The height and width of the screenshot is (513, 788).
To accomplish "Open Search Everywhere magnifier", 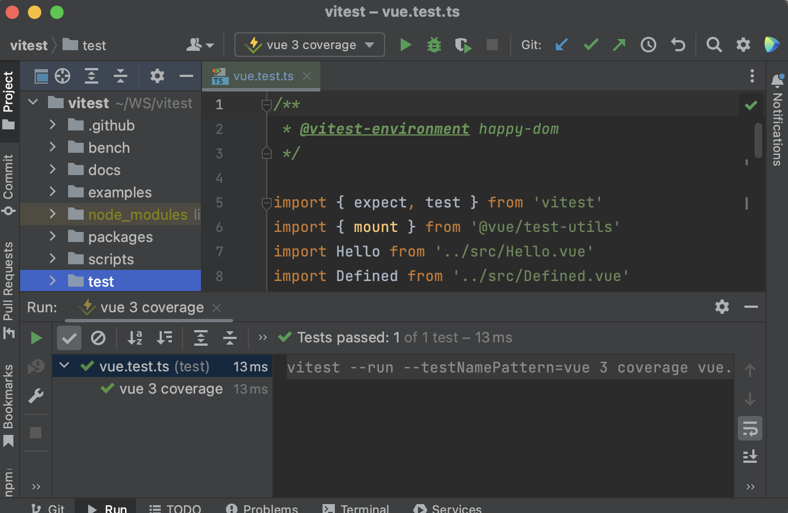I will 714,45.
